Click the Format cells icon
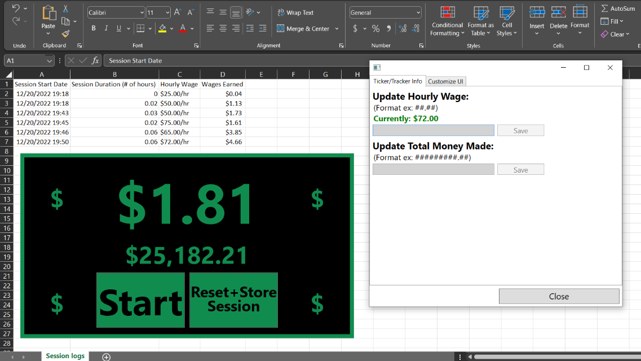Image resolution: width=641 pixels, height=361 pixels. pos(580,12)
